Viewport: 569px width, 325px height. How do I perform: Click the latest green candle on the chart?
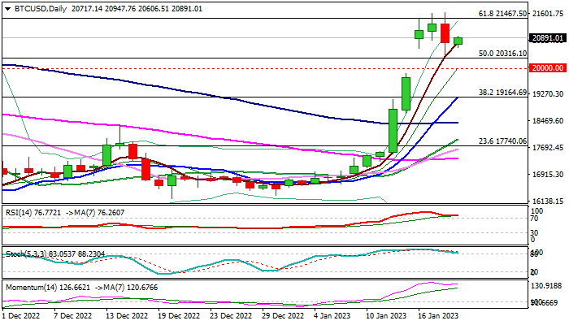[458, 41]
